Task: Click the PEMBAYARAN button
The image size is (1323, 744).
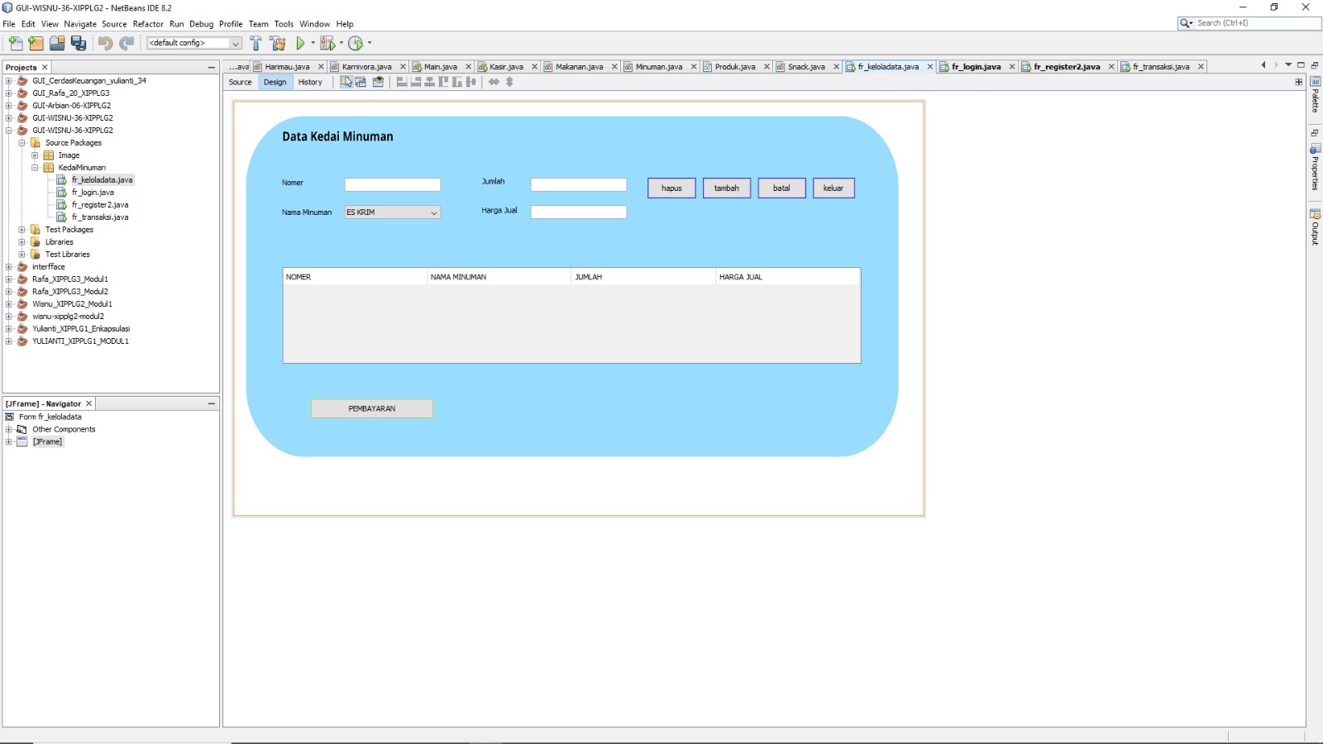Action: 372,408
